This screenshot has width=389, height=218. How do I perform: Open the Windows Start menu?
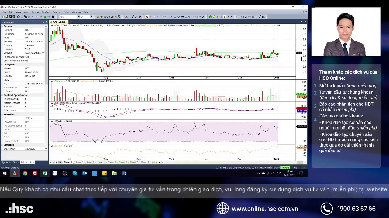coord(5,173)
